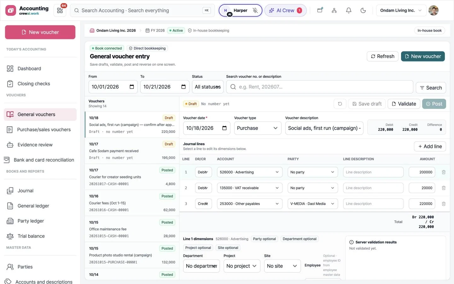Screen dimensions: 454x284
Task: Open the Journal report
Action: point(40,191)
